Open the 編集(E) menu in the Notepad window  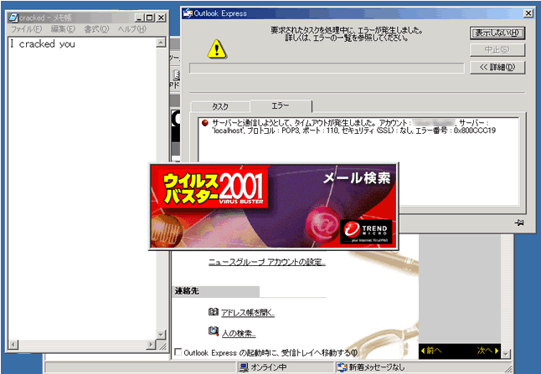(x=63, y=29)
